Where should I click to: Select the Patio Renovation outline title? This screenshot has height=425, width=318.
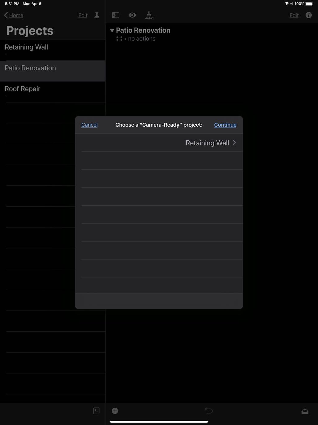click(143, 30)
